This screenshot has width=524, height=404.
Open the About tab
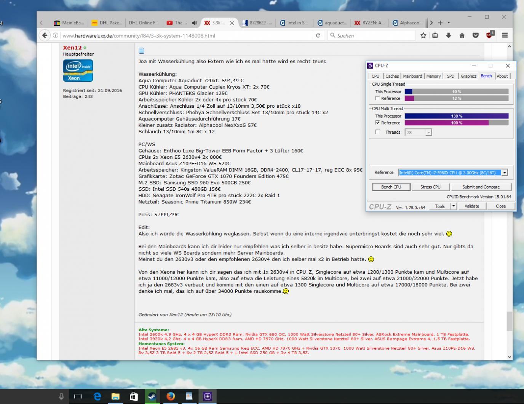pos(502,76)
